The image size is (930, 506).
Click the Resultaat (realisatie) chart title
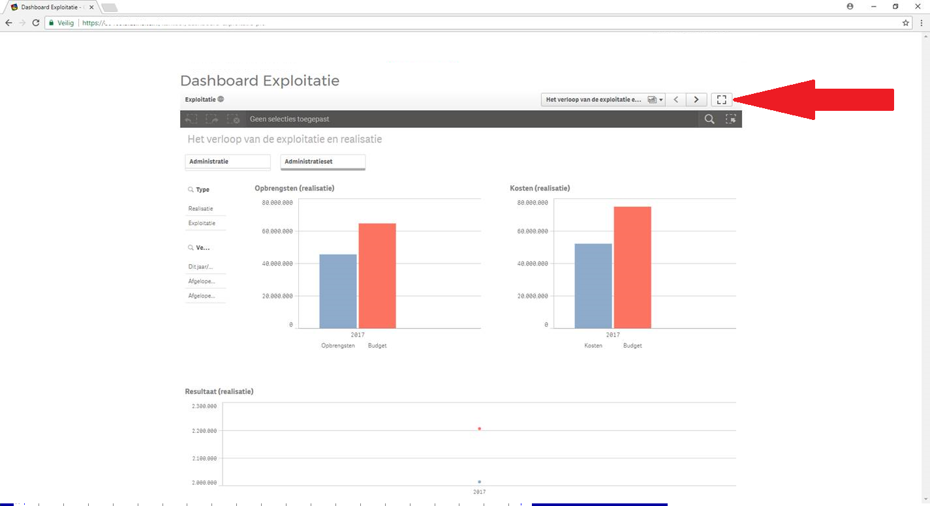pyautogui.click(x=219, y=391)
